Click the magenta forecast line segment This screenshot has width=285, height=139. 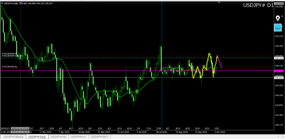219,62
